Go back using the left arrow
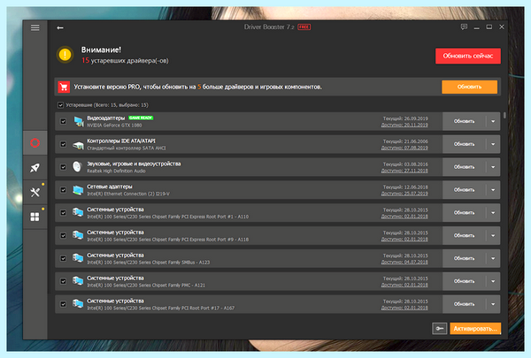Viewport: 531px width, 358px height. click(60, 27)
